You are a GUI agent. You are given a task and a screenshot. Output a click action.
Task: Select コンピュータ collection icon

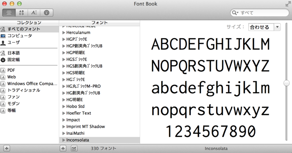(3, 36)
